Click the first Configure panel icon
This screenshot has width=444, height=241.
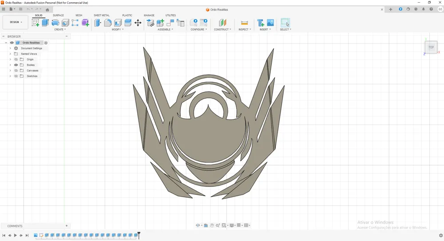pos(194,23)
